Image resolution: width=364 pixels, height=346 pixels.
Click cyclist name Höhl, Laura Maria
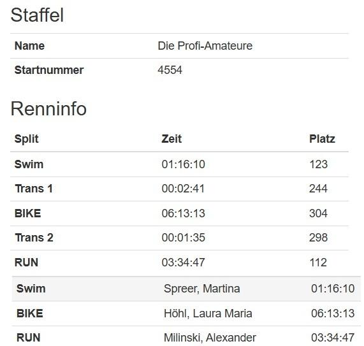coord(208,314)
